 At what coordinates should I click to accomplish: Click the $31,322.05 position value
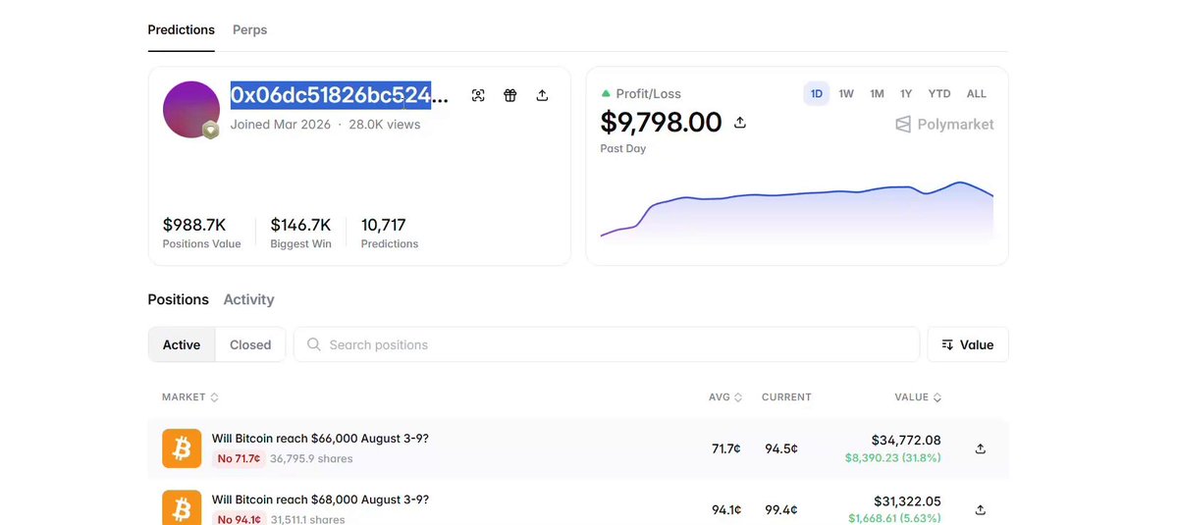(907, 501)
